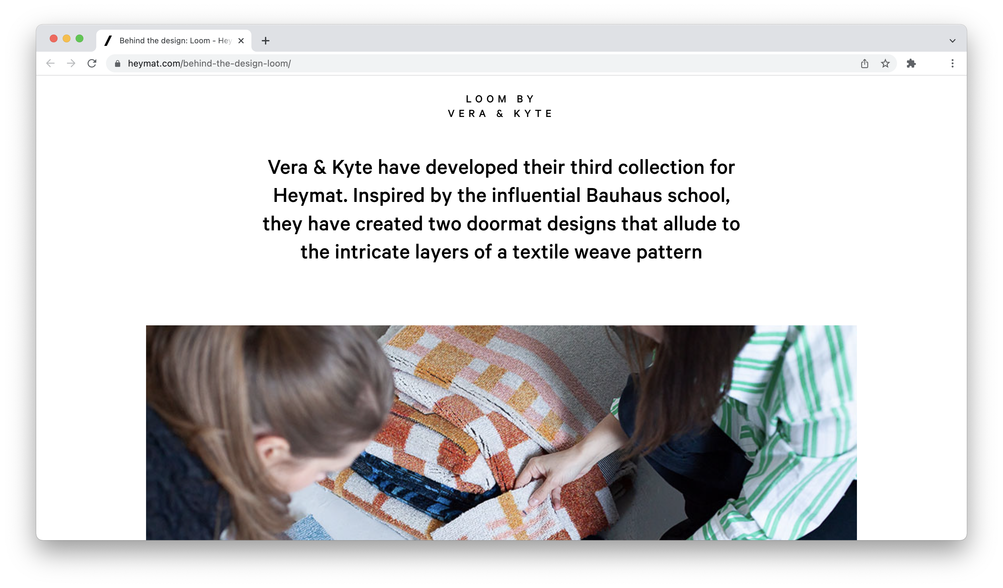Enter full screen with green button

(x=79, y=38)
